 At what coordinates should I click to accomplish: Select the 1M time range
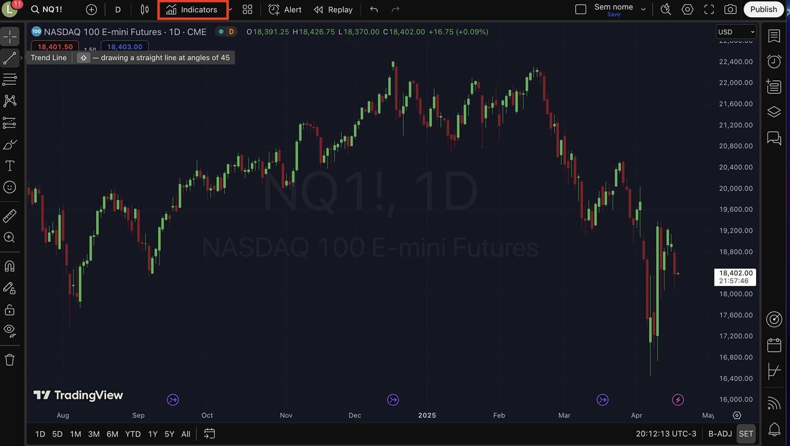click(x=76, y=434)
